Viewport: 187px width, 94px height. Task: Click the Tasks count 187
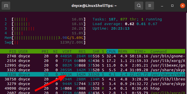(x=112, y=19)
